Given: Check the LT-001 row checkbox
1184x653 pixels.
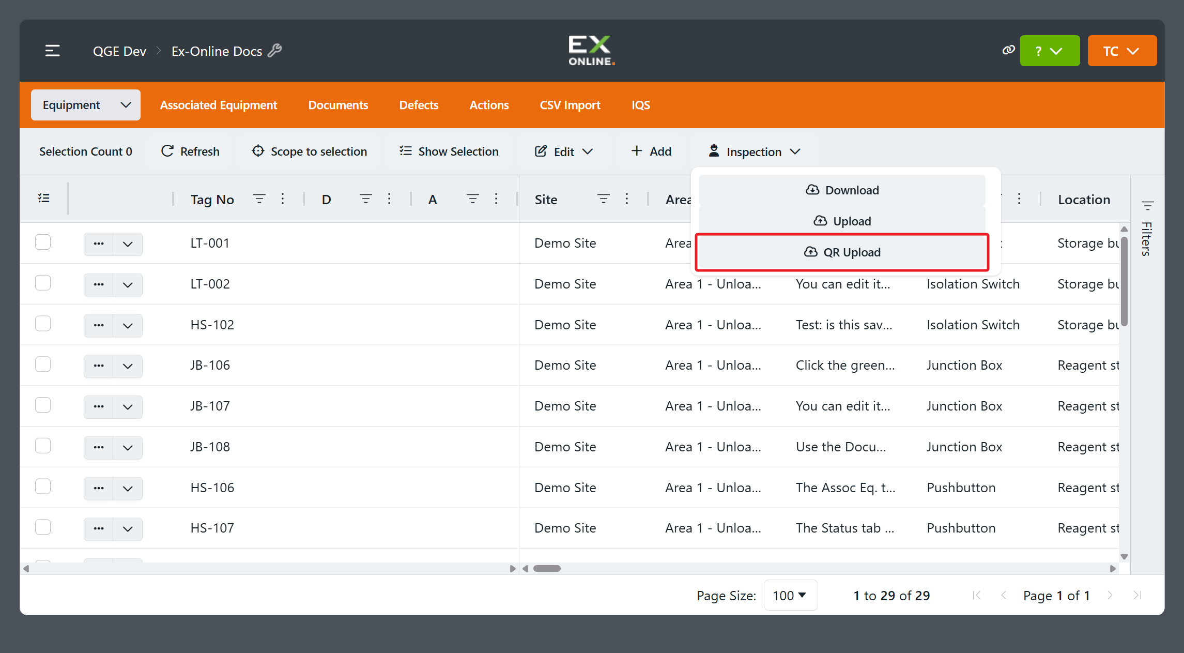Looking at the screenshot, I should pos(43,242).
